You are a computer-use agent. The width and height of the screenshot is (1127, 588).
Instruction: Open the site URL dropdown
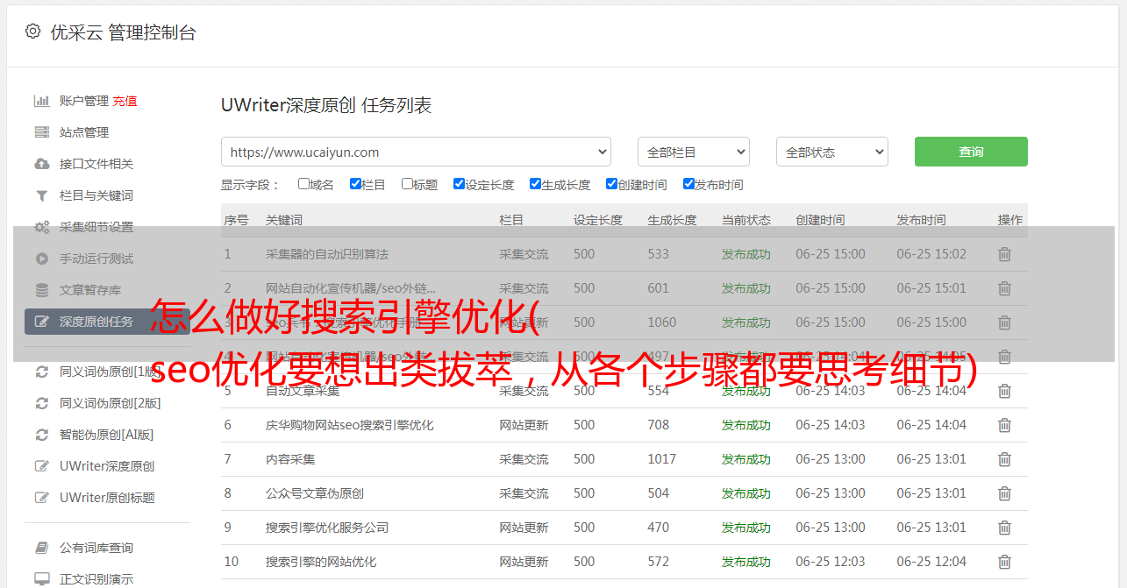pyautogui.click(x=416, y=152)
